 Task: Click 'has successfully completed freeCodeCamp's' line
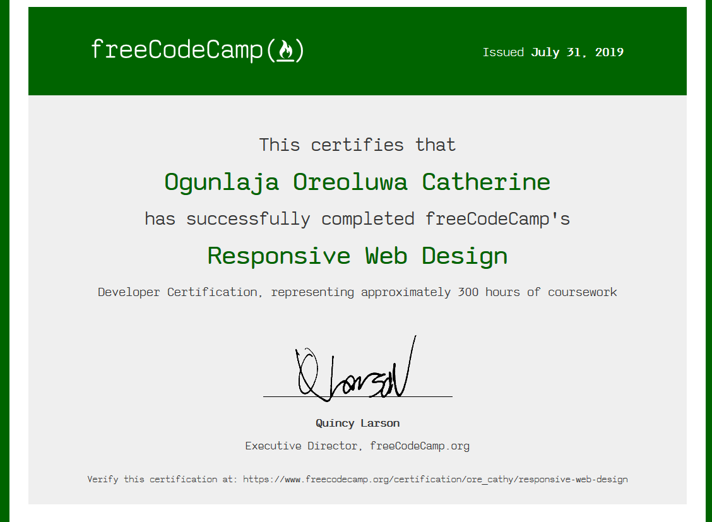coord(357,219)
